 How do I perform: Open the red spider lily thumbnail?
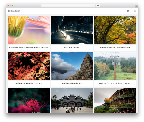[x=29, y=101]
